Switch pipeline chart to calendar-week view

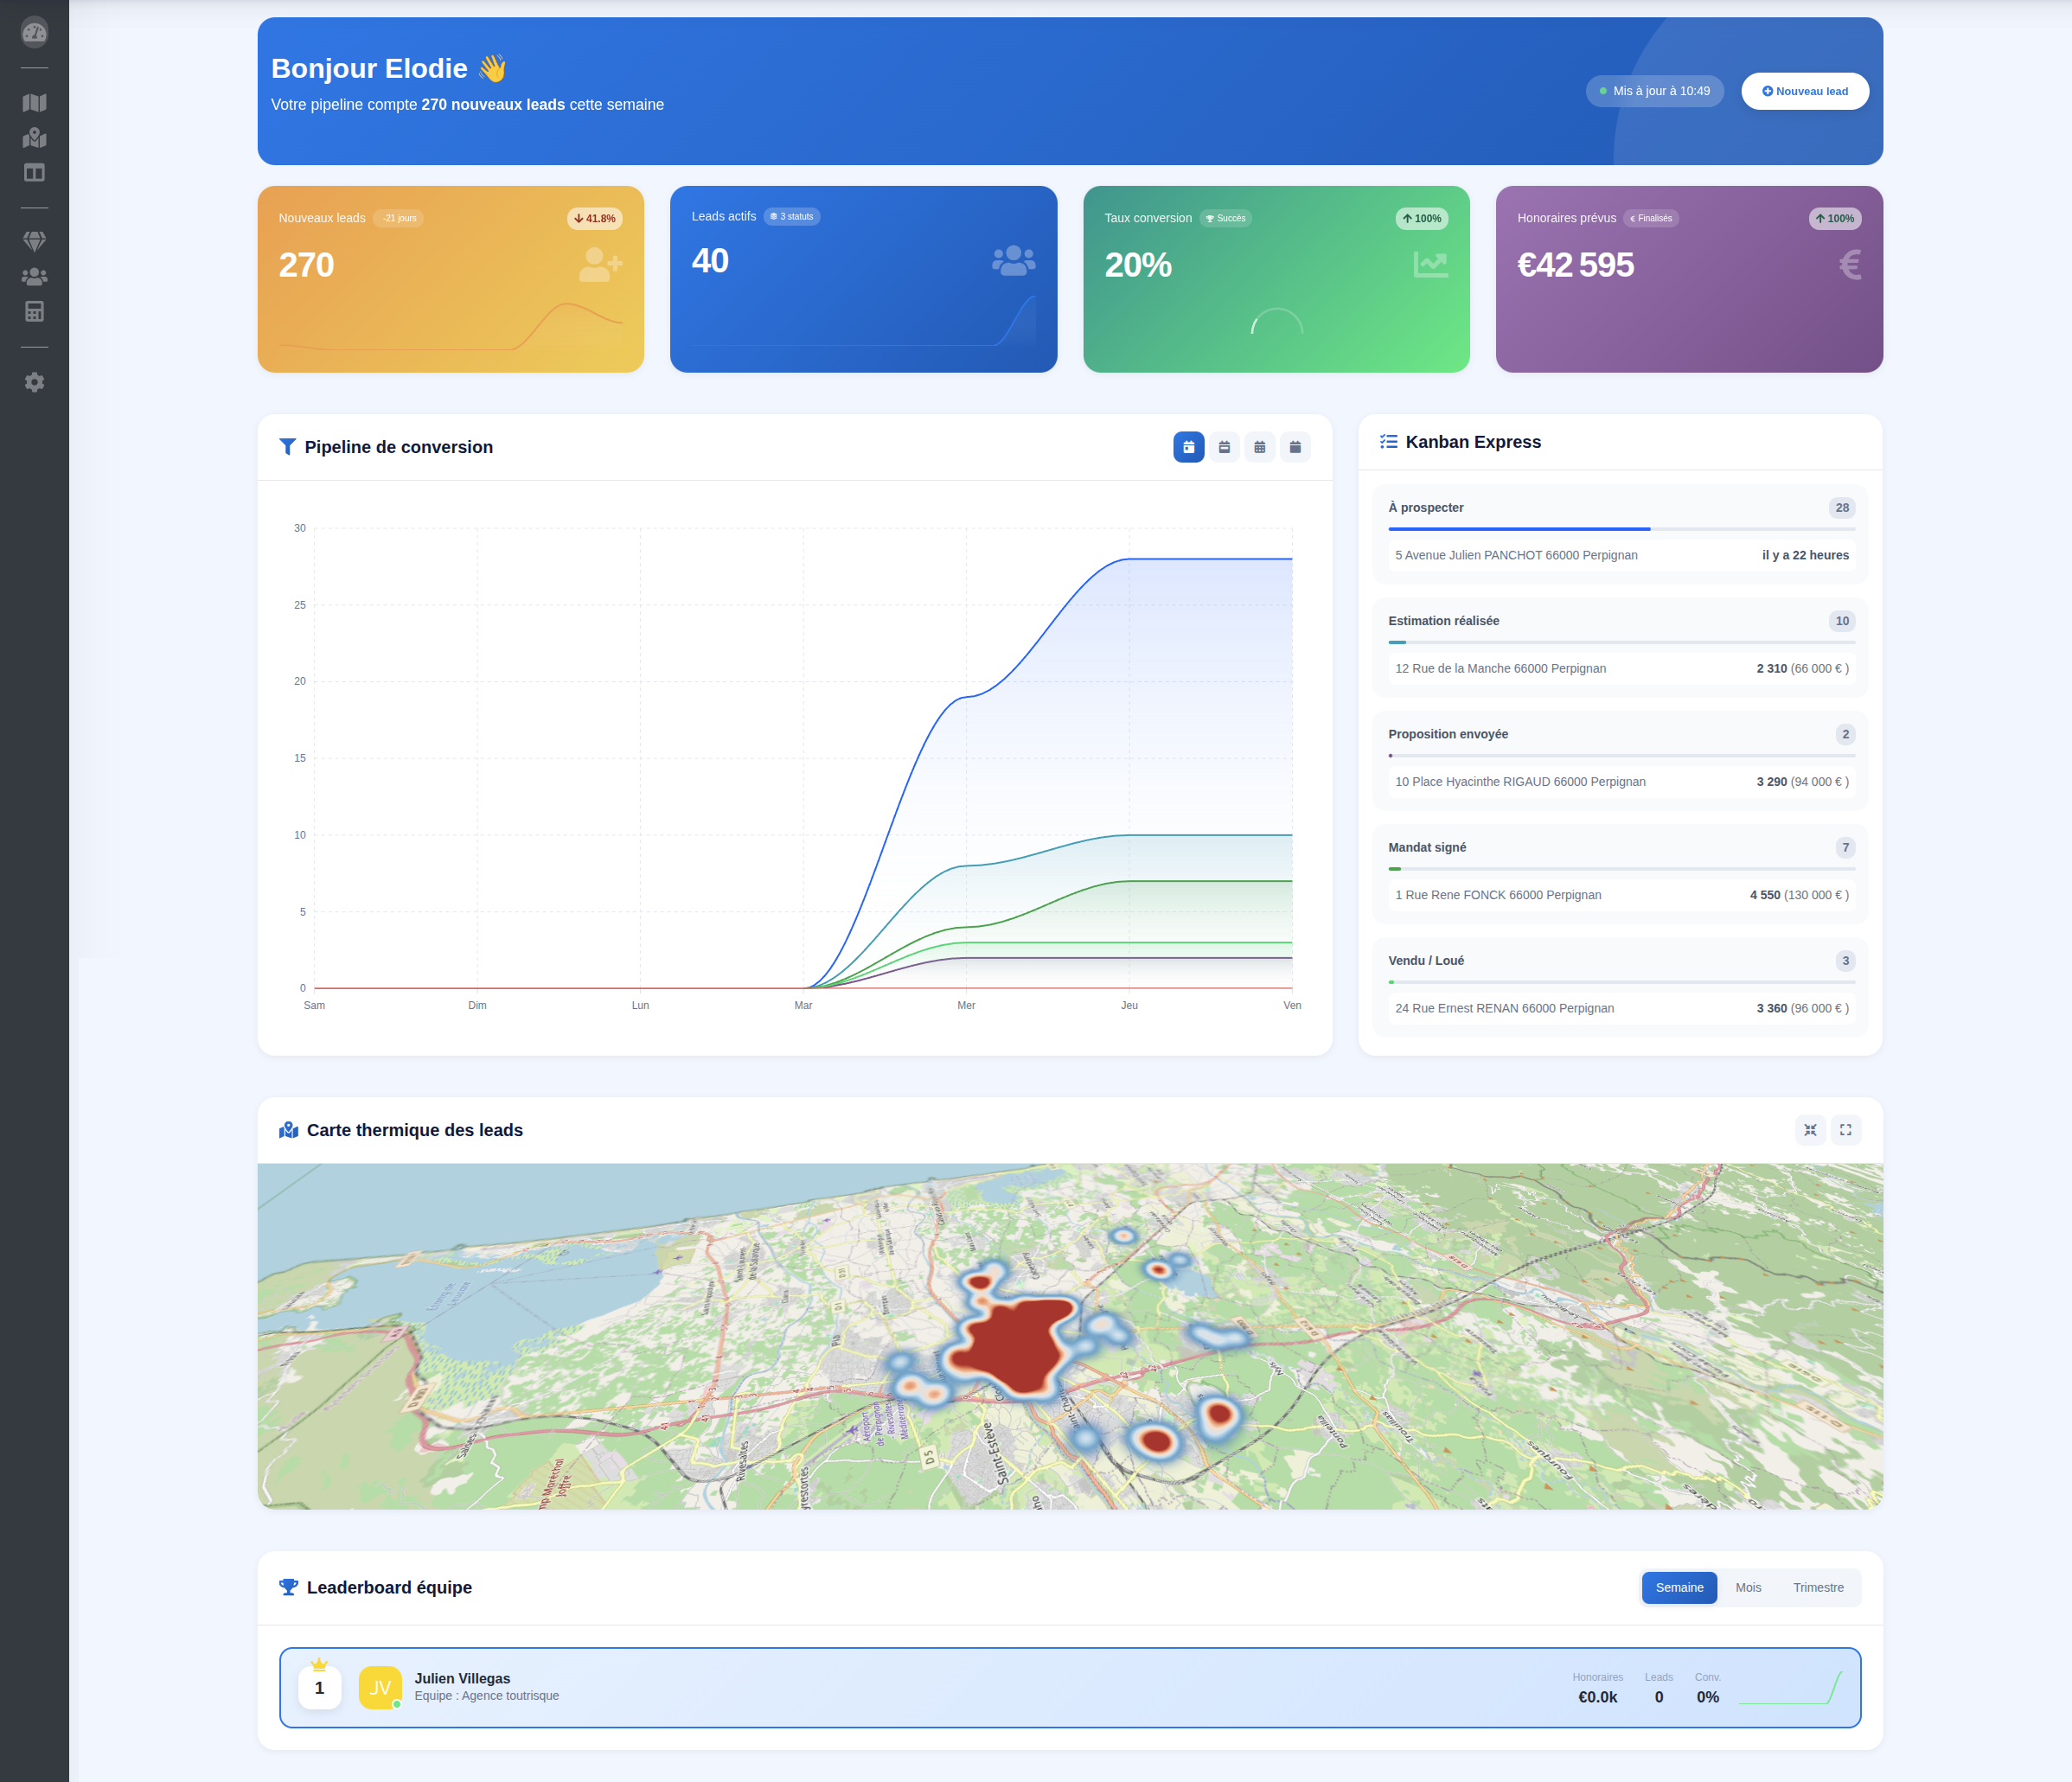point(1224,447)
